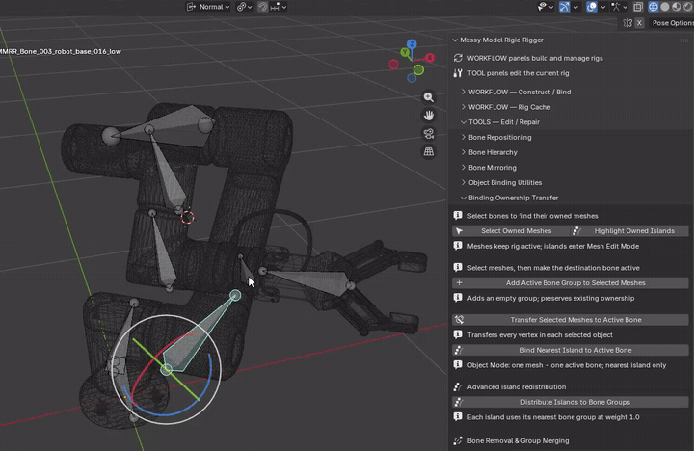The image size is (694, 451).
Task: Click the TOOL panels wrench icon
Action: (x=458, y=73)
